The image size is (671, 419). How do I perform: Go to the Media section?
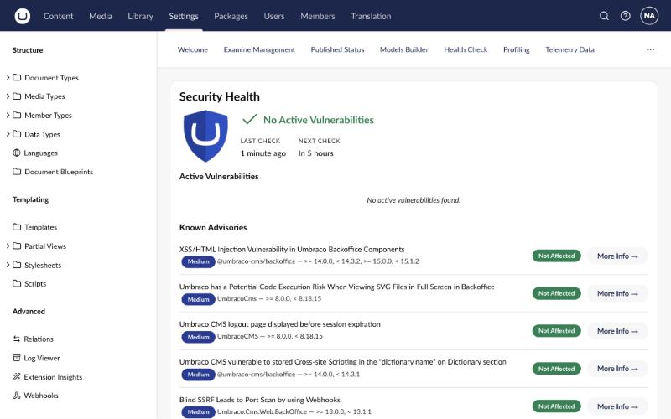tap(101, 16)
